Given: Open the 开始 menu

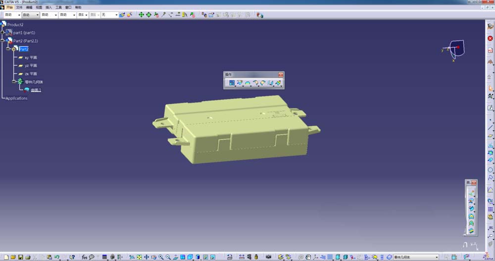Looking at the screenshot, I should click(x=9, y=7).
